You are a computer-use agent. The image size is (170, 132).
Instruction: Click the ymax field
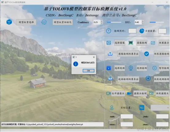[x=162, y=124]
